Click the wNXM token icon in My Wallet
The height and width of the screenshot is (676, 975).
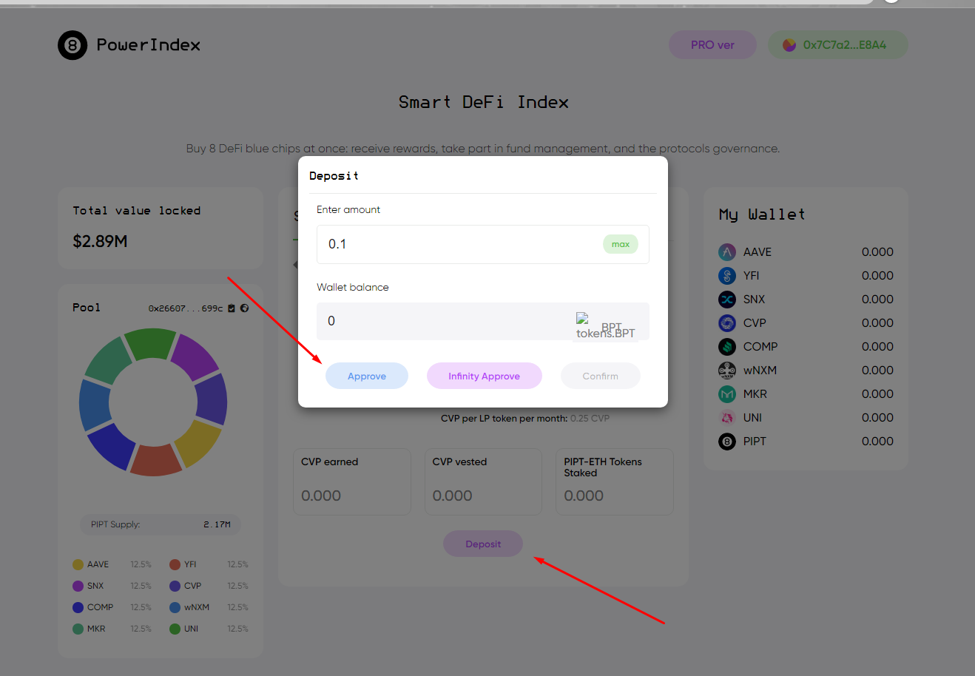point(727,371)
